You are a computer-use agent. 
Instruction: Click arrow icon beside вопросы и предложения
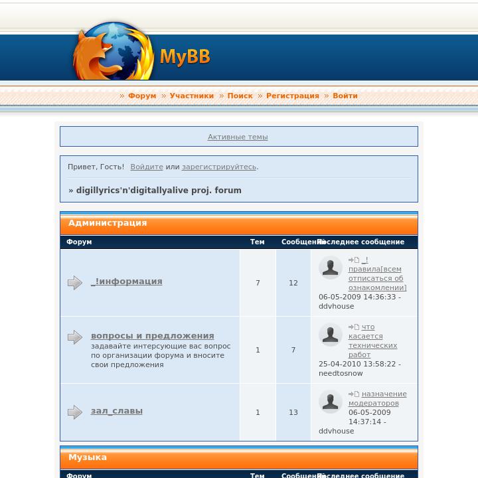[75, 337]
